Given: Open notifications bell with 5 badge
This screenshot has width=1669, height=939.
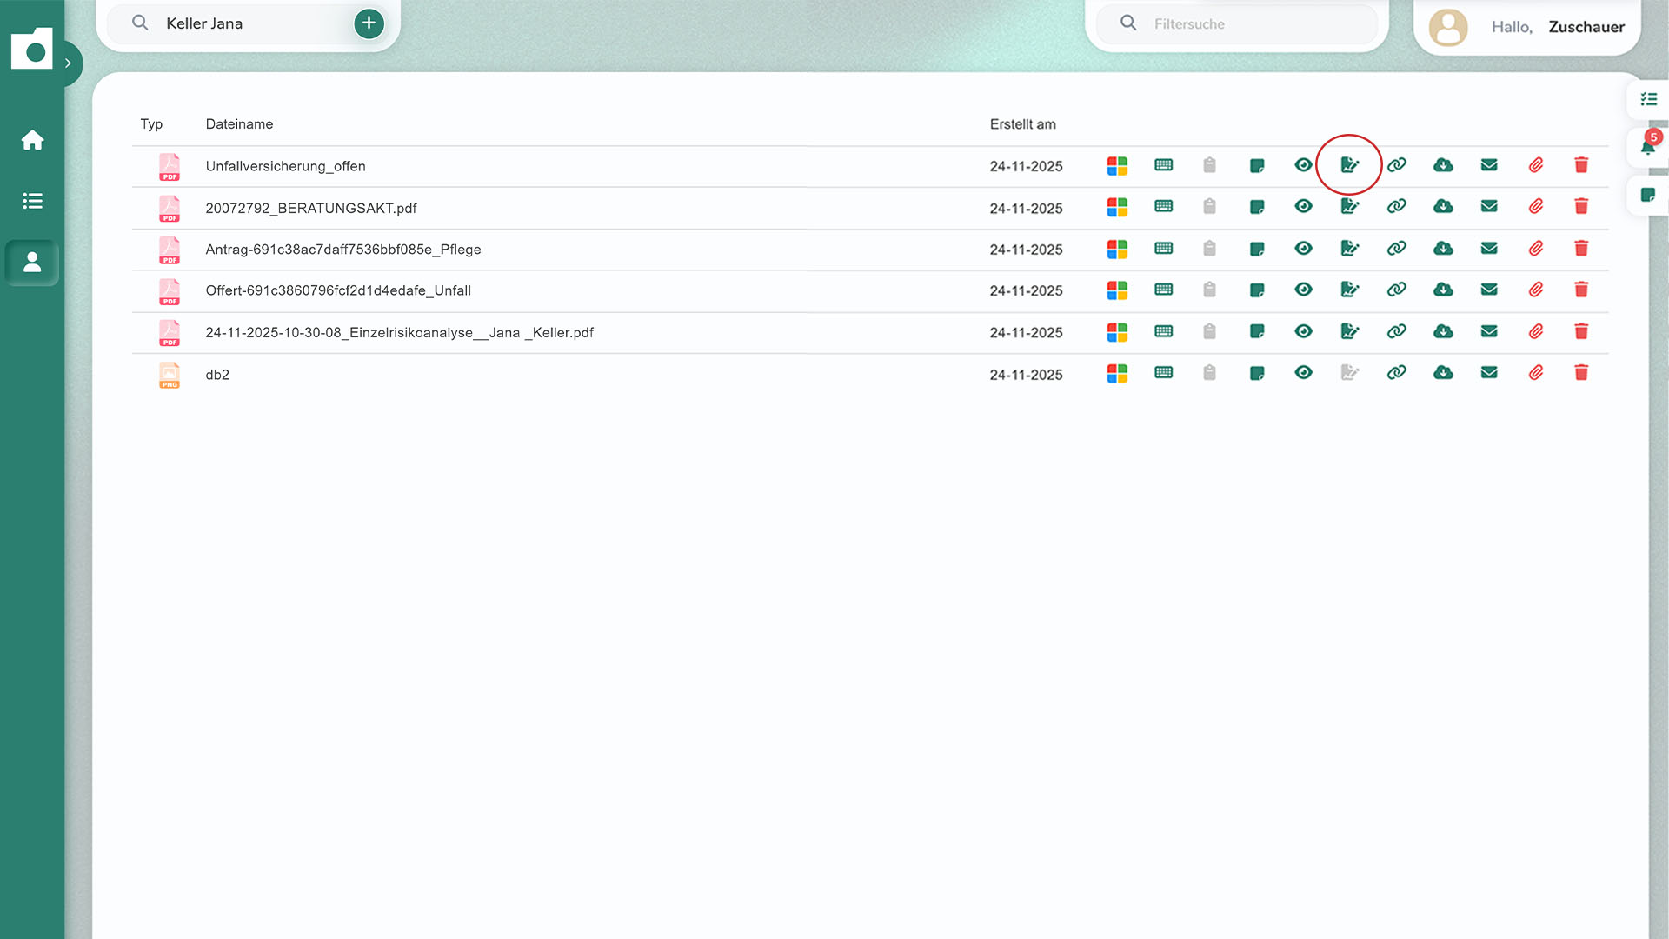Looking at the screenshot, I should point(1648,146).
